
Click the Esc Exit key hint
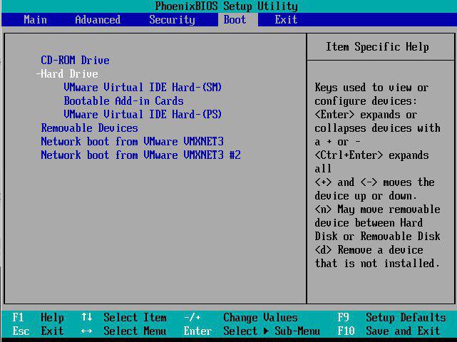(38, 331)
